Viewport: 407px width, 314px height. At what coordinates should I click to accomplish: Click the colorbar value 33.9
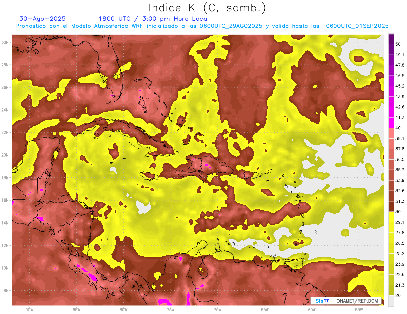[x=400, y=180]
